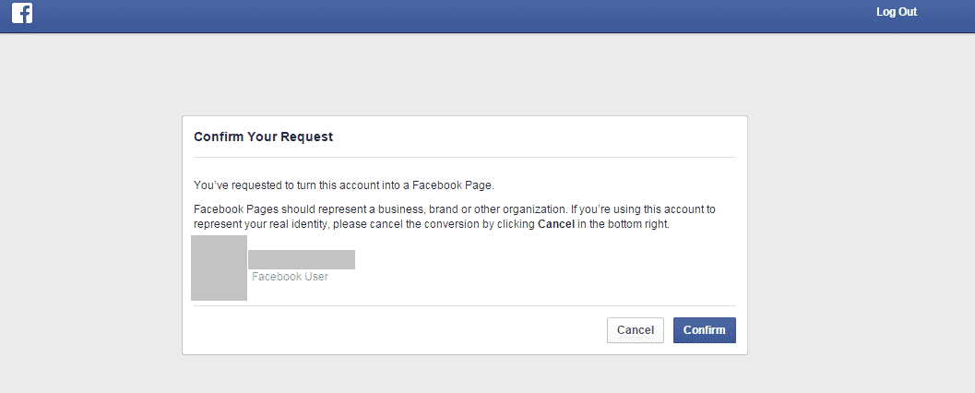Image resolution: width=975 pixels, height=393 pixels.
Task: Abort the conversion with the Cancel button
Action: 635,330
